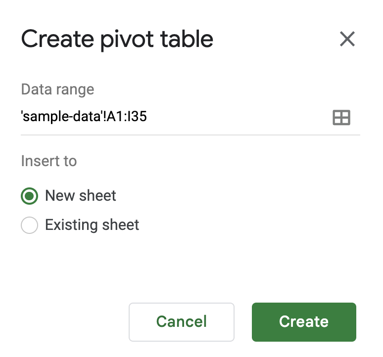
Task: Open the range picker via the table icon
Action: [341, 117]
